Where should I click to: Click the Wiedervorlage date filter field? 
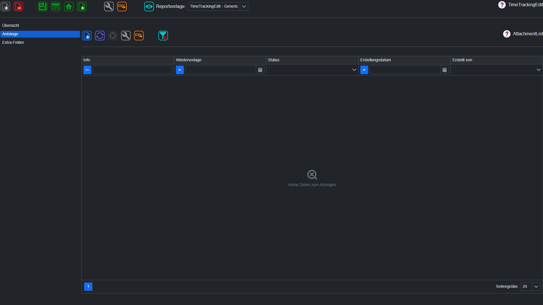point(221,70)
